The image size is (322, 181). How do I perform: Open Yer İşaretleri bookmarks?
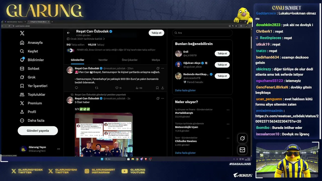pyautogui.click(x=33, y=86)
